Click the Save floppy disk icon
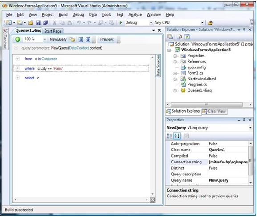 (38, 22)
